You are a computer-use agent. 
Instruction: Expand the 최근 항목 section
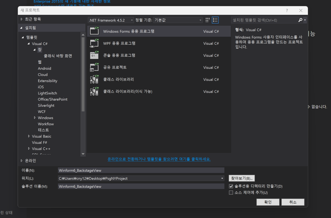pyautogui.click(x=22, y=19)
